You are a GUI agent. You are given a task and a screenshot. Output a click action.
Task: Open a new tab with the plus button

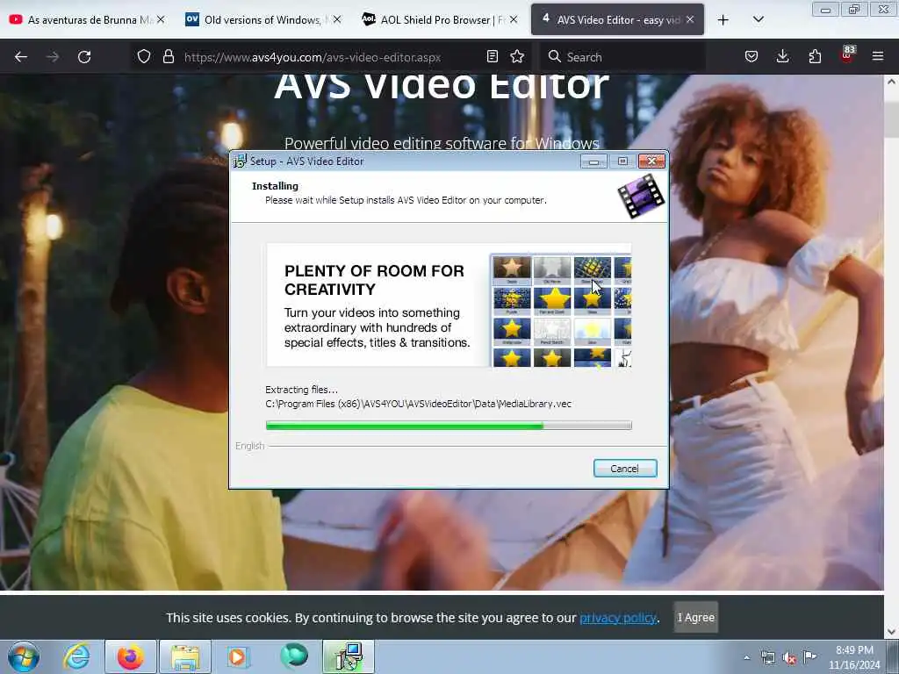(x=723, y=20)
